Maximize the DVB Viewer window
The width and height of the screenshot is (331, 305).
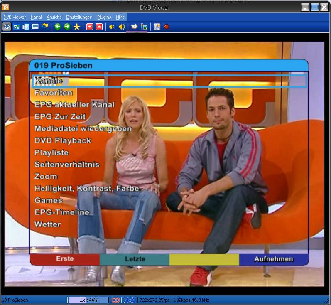pyautogui.click(x=314, y=7)
